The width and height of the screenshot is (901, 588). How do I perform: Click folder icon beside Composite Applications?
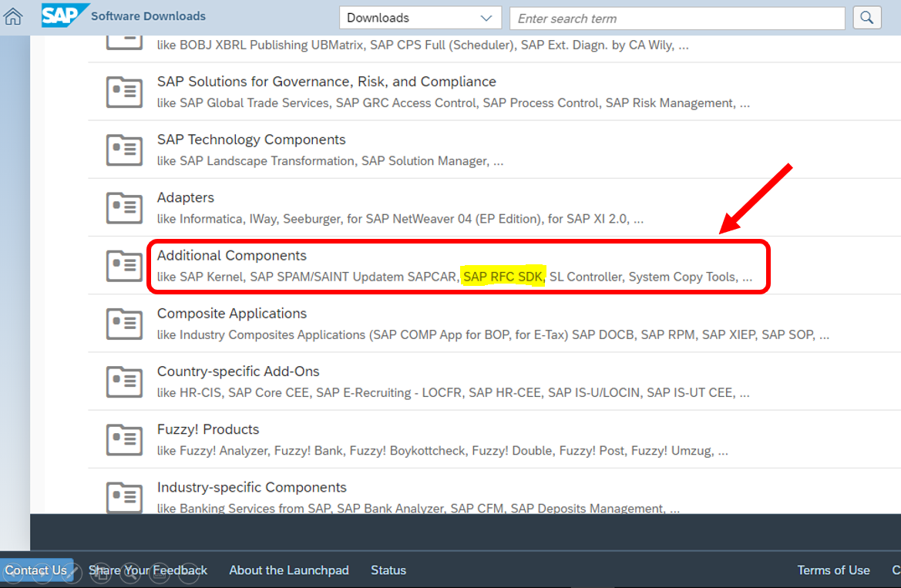point(124,324)
